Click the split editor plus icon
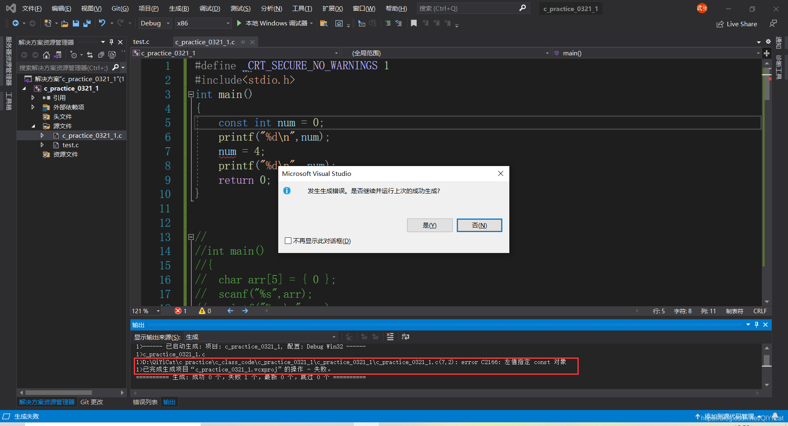 pos(767,53)
